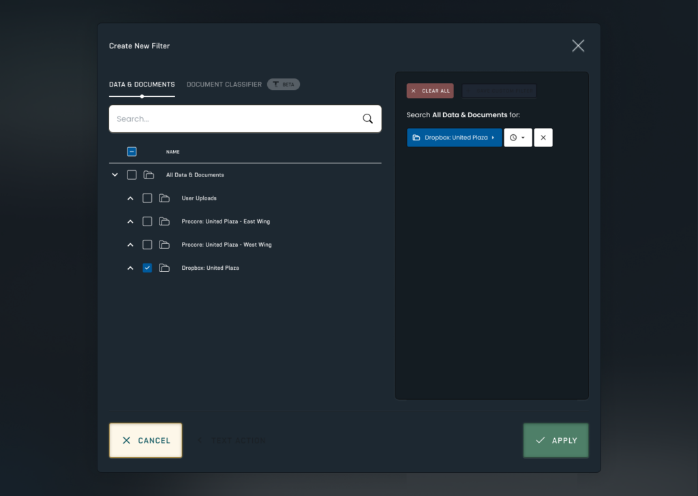Click the Apply button
This screenshot has height=496, width=698.
(556, 440)
